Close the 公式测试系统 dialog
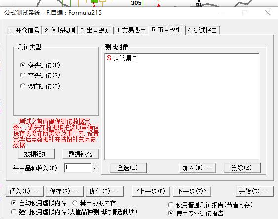 268,13
